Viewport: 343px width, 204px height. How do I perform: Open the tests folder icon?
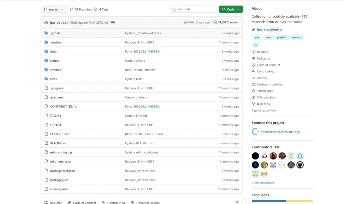[x=46, y=79]
